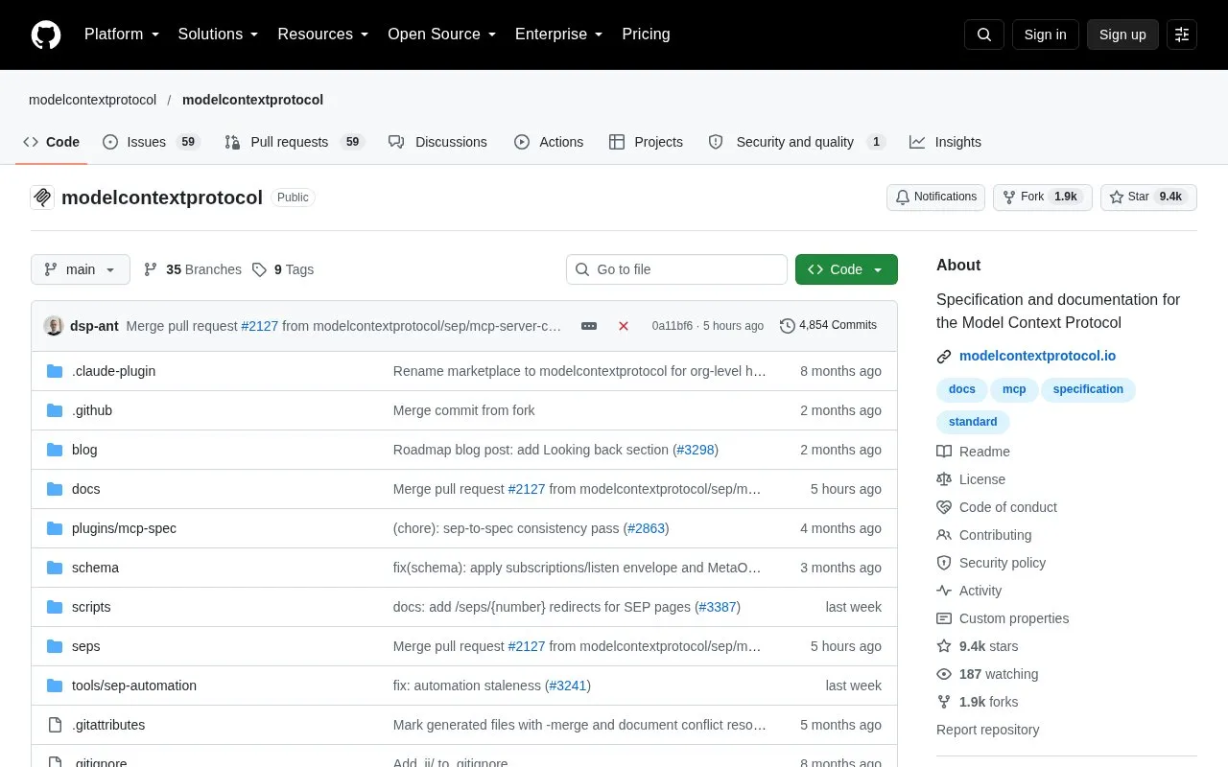Screen dimensions: 1228x767
Task: Open the Pricing page
Action: pyautogui.click(x=646, y=35)
